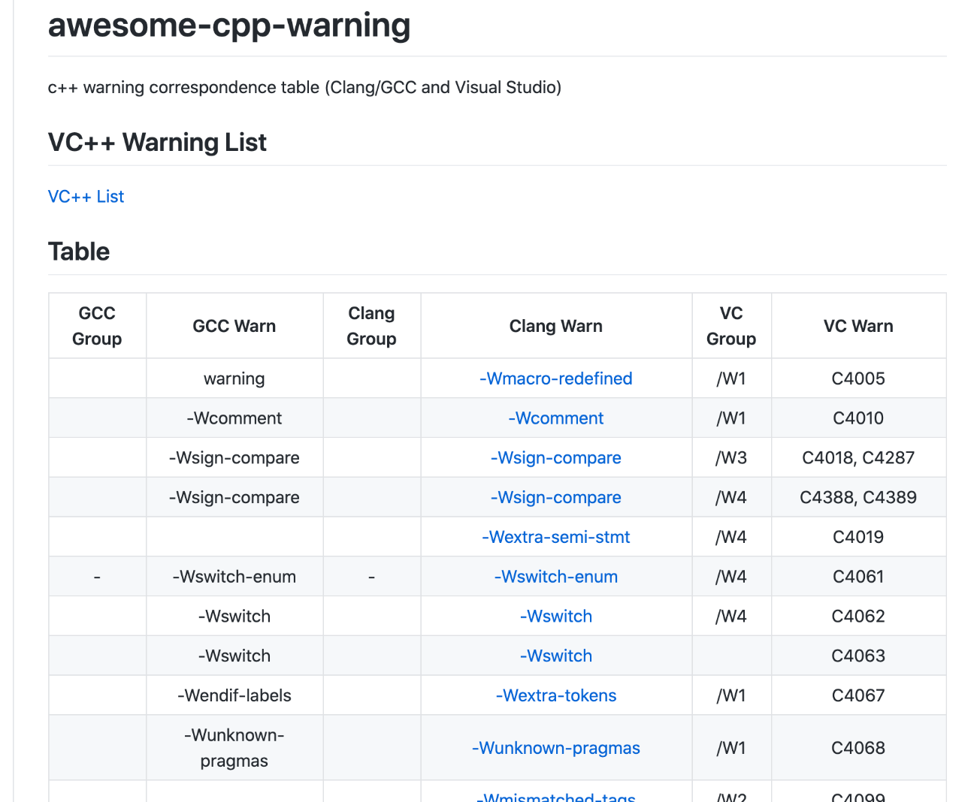
Task: Open the -Wmacro-redefined Clang warning link
Action: (x=556, y=378)
